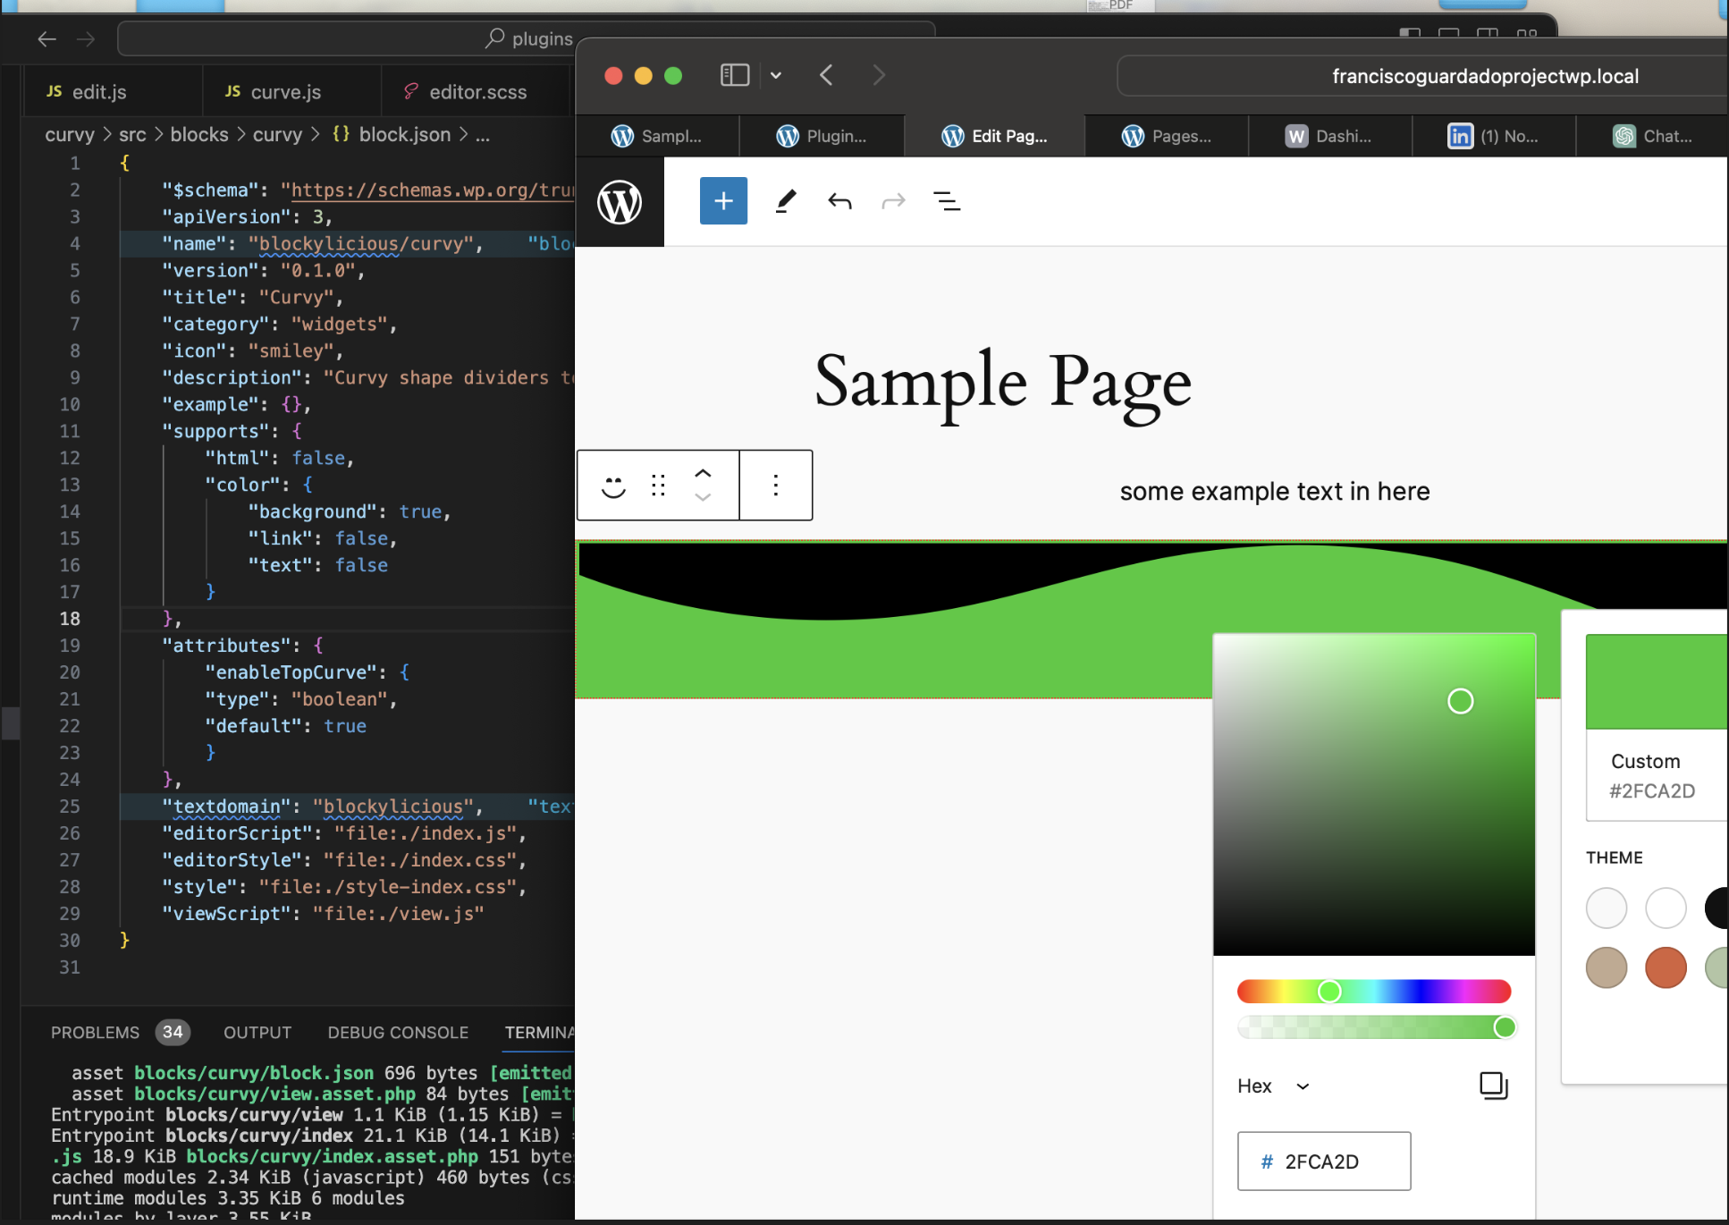Click the redo arrow icon
Screen dimensions: 1729x1225
[x=896, y=201]
